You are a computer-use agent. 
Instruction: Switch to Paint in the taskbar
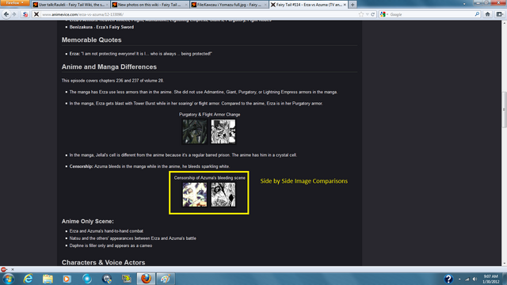point(166,279)
